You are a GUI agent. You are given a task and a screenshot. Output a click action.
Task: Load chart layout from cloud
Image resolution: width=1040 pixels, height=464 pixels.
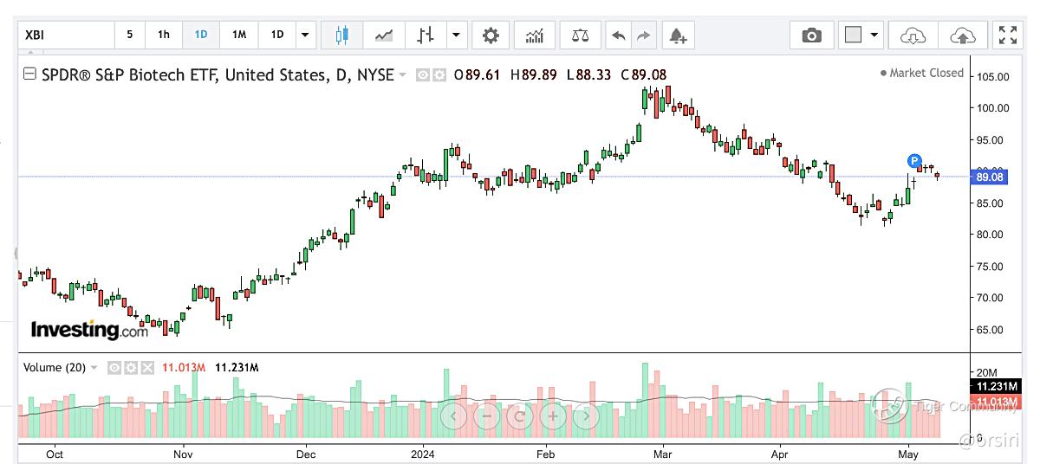pos(913,35)
